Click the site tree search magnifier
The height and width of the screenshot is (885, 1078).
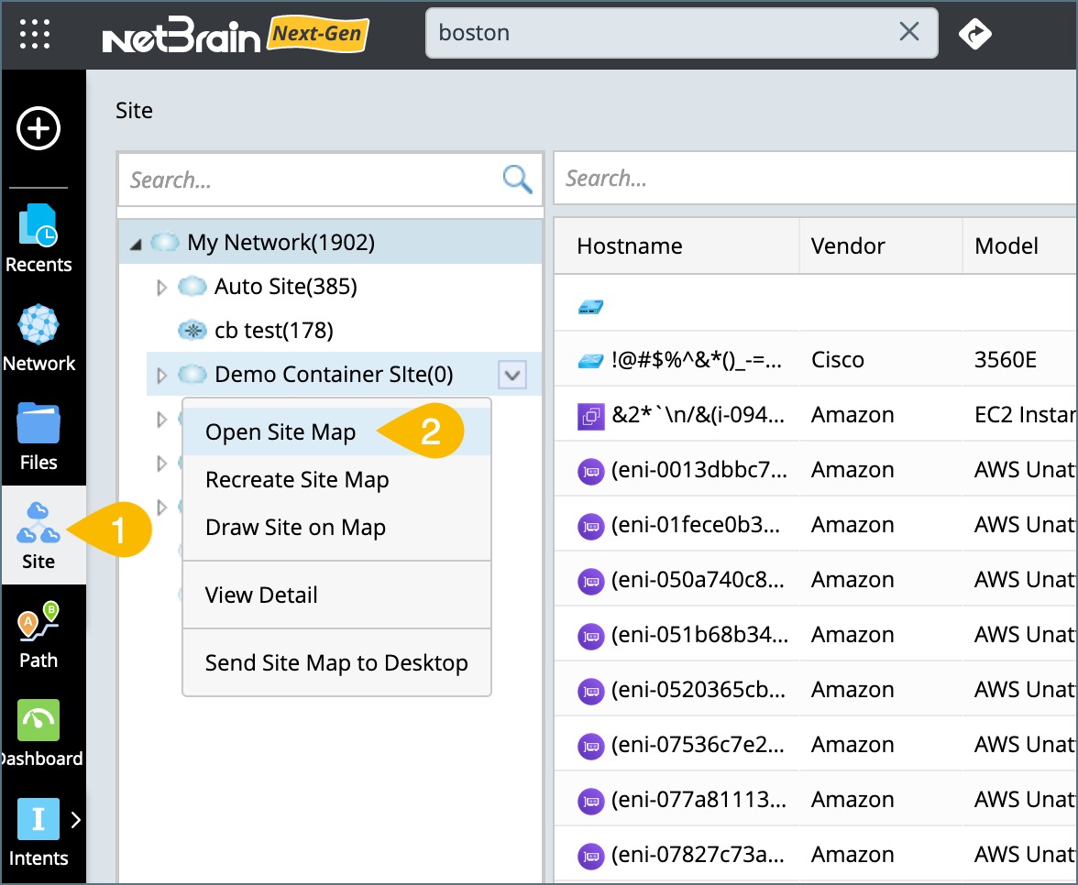pyautogui.click(x=518, y=180)
